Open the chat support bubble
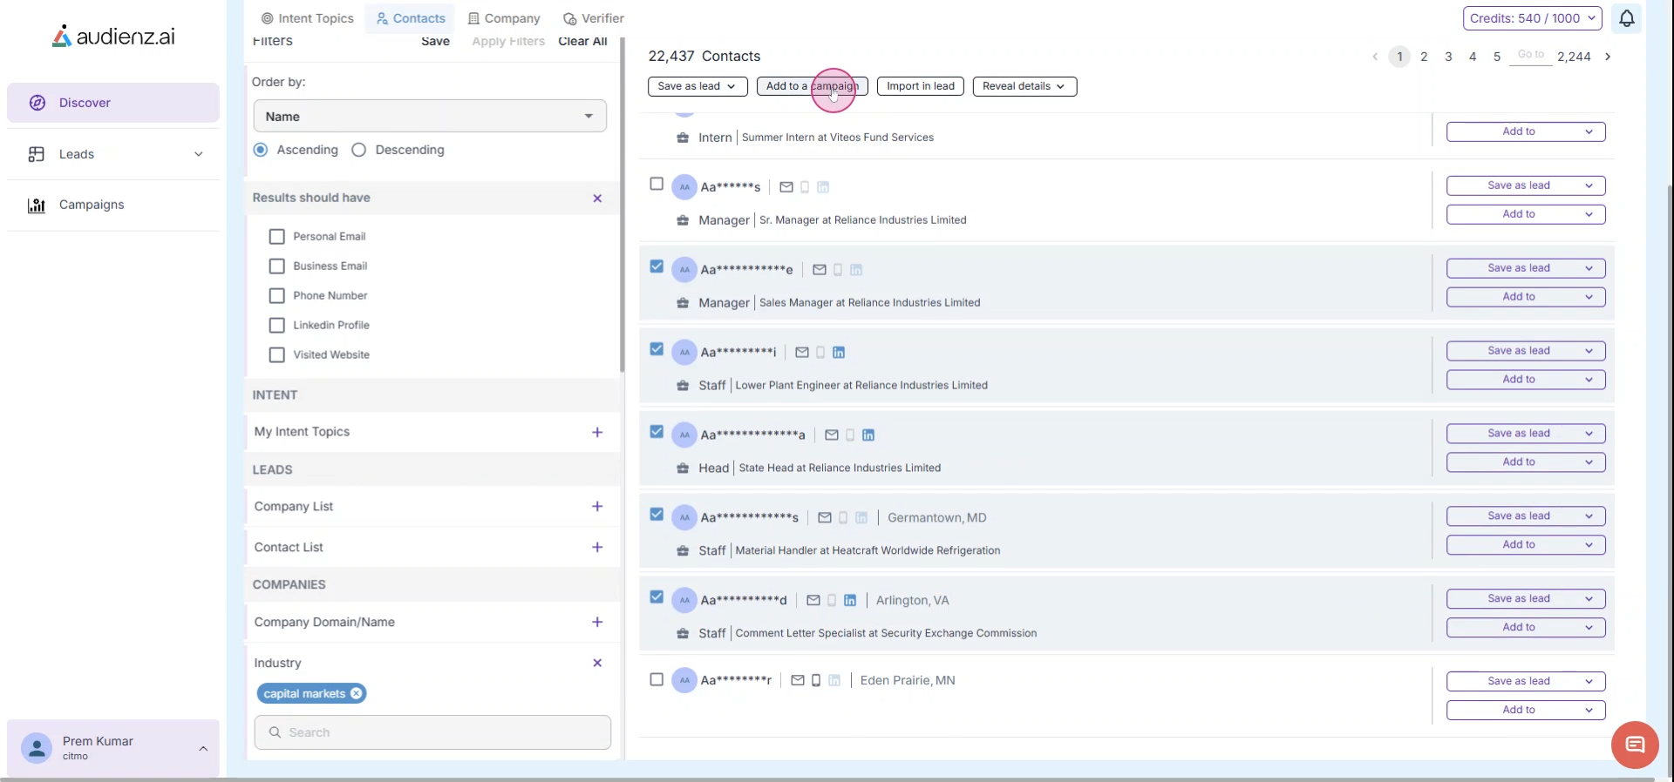The height and width of the screenshot is (782, 1674). (x=1634, y=745)
